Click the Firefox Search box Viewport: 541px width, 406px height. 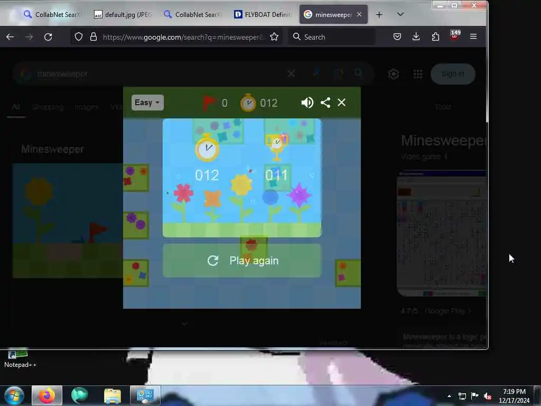click(332, 37)
